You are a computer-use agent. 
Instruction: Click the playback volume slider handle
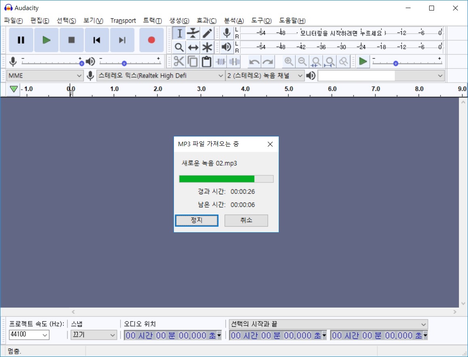pos(124,63)
